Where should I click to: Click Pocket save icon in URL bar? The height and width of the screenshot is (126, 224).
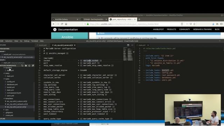coord(191,24)
